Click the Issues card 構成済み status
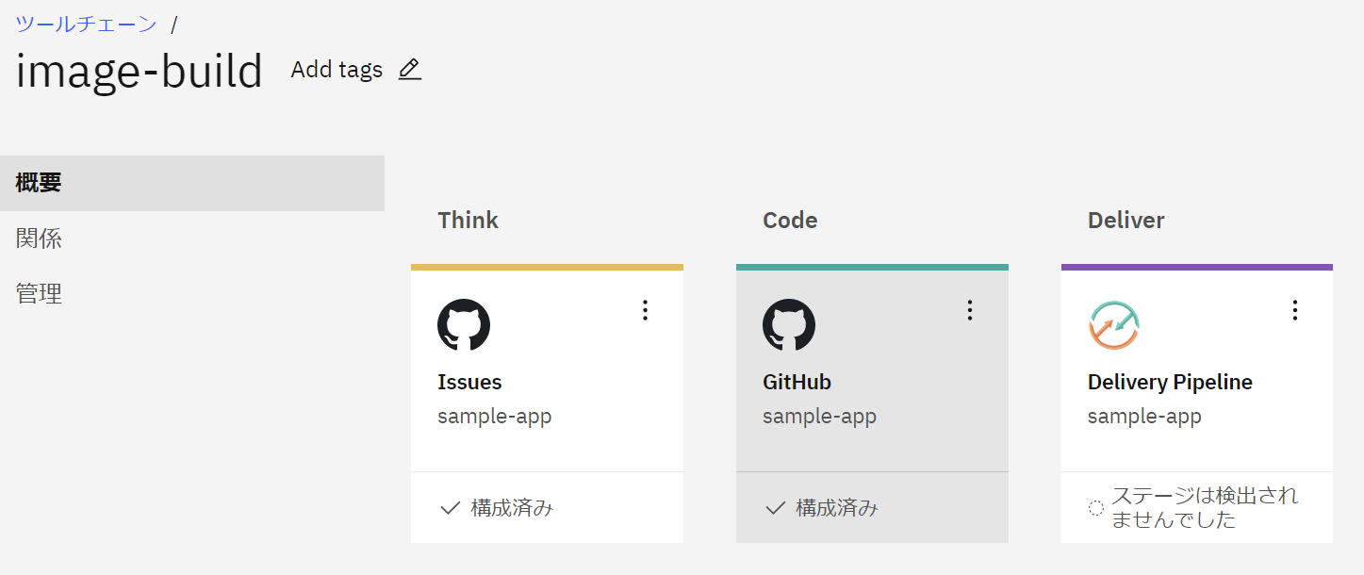Screen dimensions: 1364x575 coord(512,508)
